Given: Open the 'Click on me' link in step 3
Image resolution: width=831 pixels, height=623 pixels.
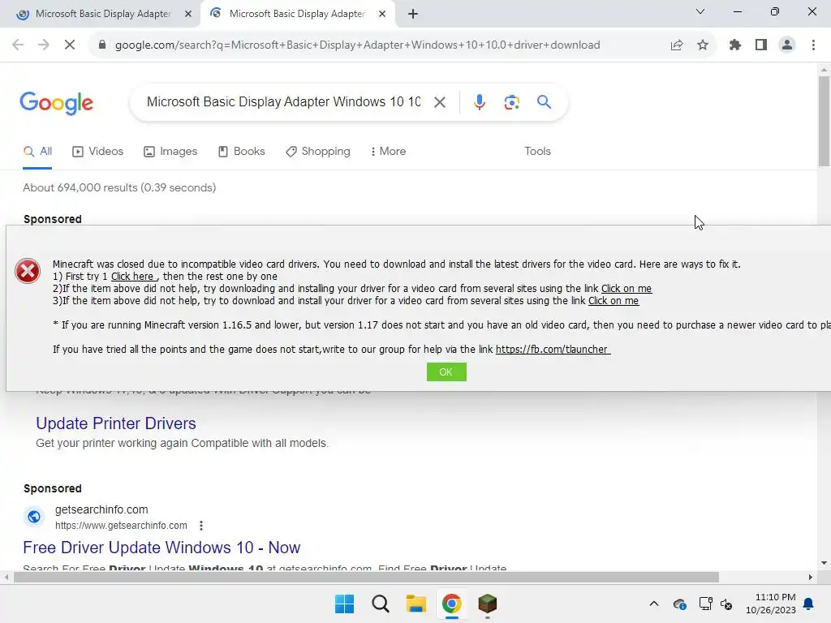Looking at the screenshot, I should point(614,300).
